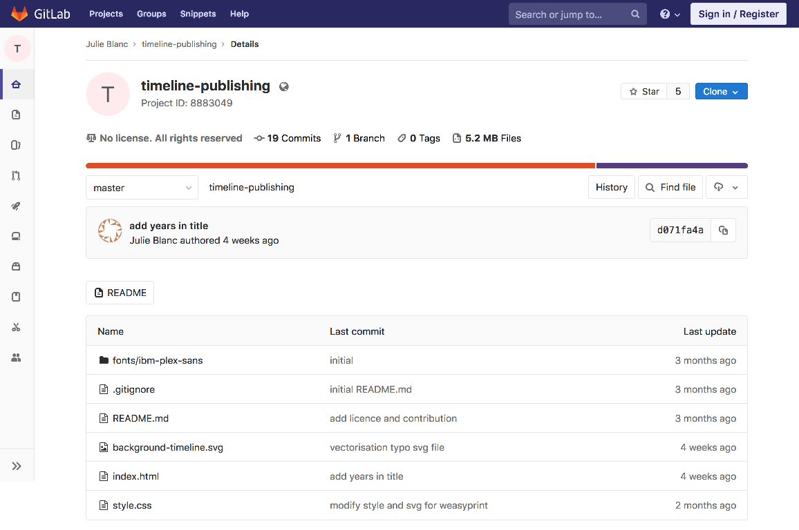Open the README.md file
This screenshot has width=799, height=530.
tap(140, 418)
